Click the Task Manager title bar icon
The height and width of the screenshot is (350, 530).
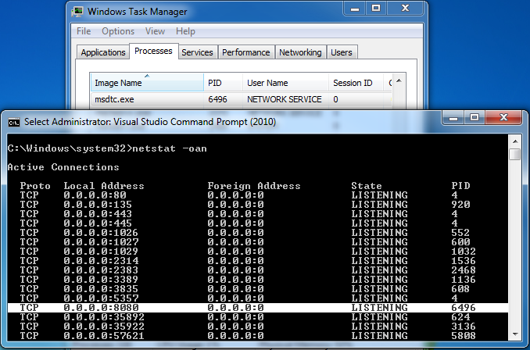pos(77,12)
